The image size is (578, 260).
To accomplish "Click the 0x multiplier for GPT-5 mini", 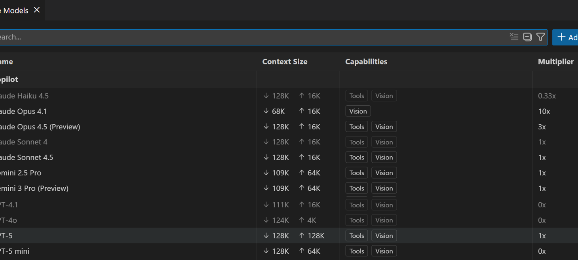I will tap(542, 251).
